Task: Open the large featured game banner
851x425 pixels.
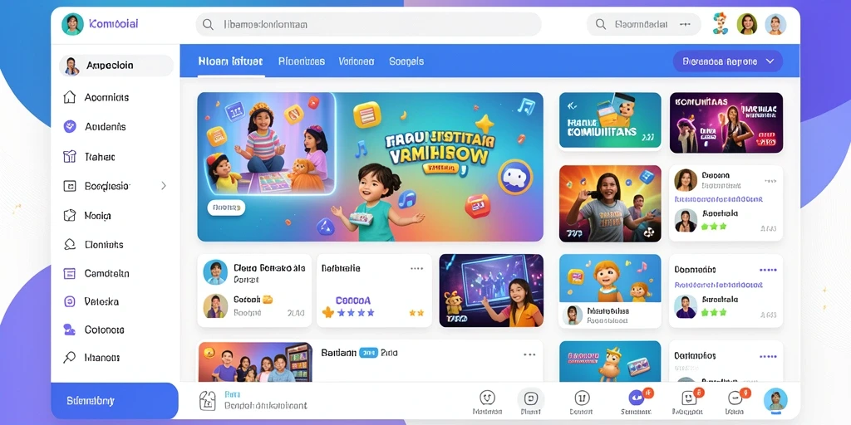Action: (x=370, y=166)
